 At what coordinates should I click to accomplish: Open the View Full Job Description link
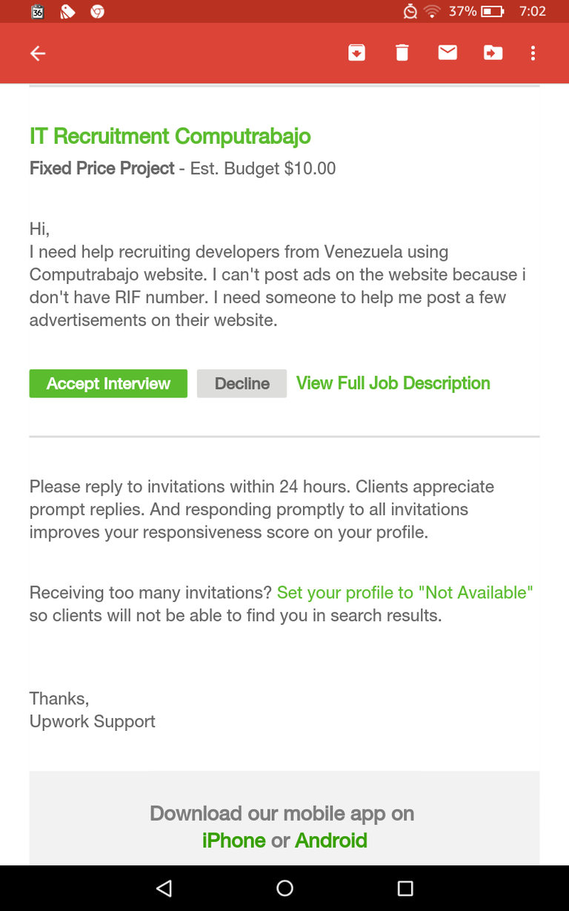click(x=393, y=383)
